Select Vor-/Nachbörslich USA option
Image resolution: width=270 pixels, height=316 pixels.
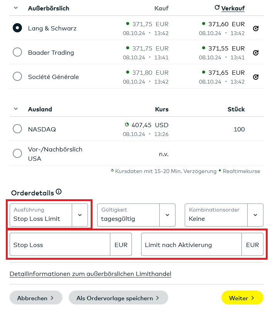pos(17,153)
